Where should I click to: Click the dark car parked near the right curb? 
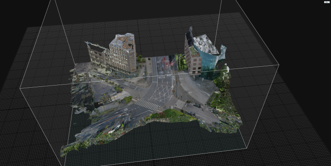[197, 105]
